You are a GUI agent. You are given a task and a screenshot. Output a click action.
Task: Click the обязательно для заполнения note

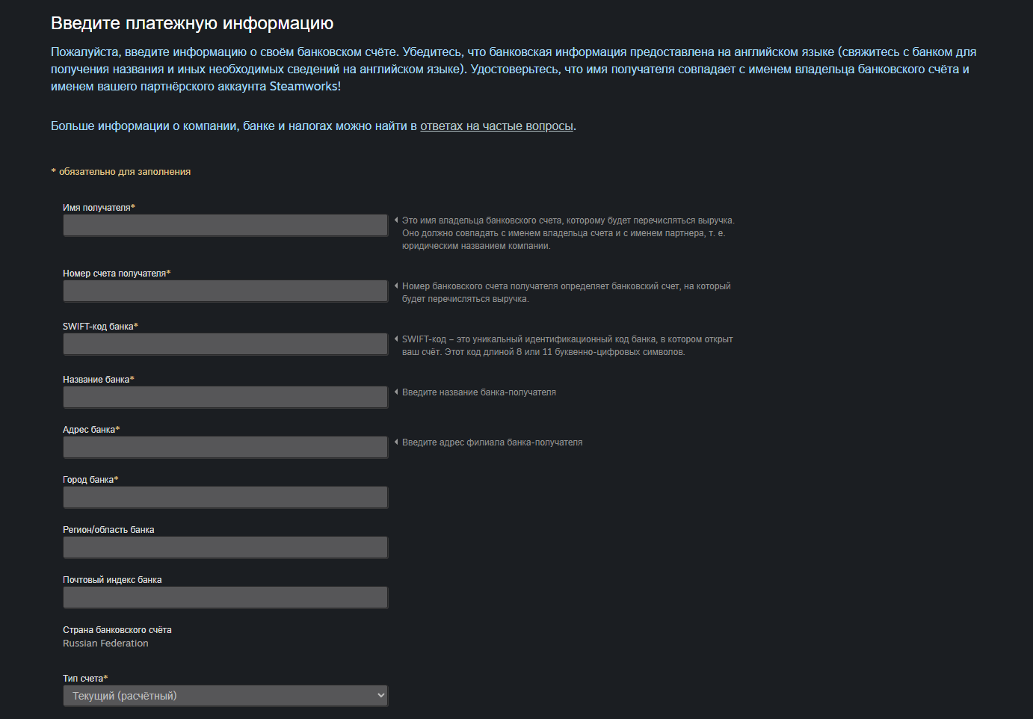[121, 172]
